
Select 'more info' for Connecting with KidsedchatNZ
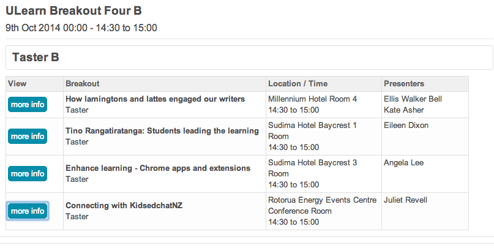click(x=28, y=211)
